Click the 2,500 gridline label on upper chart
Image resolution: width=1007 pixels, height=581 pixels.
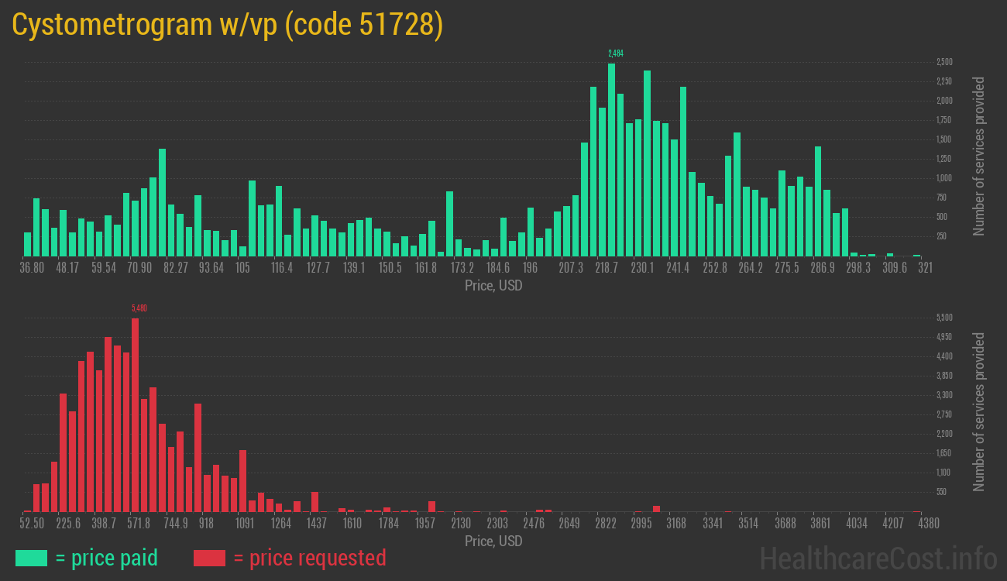point(944,62)
